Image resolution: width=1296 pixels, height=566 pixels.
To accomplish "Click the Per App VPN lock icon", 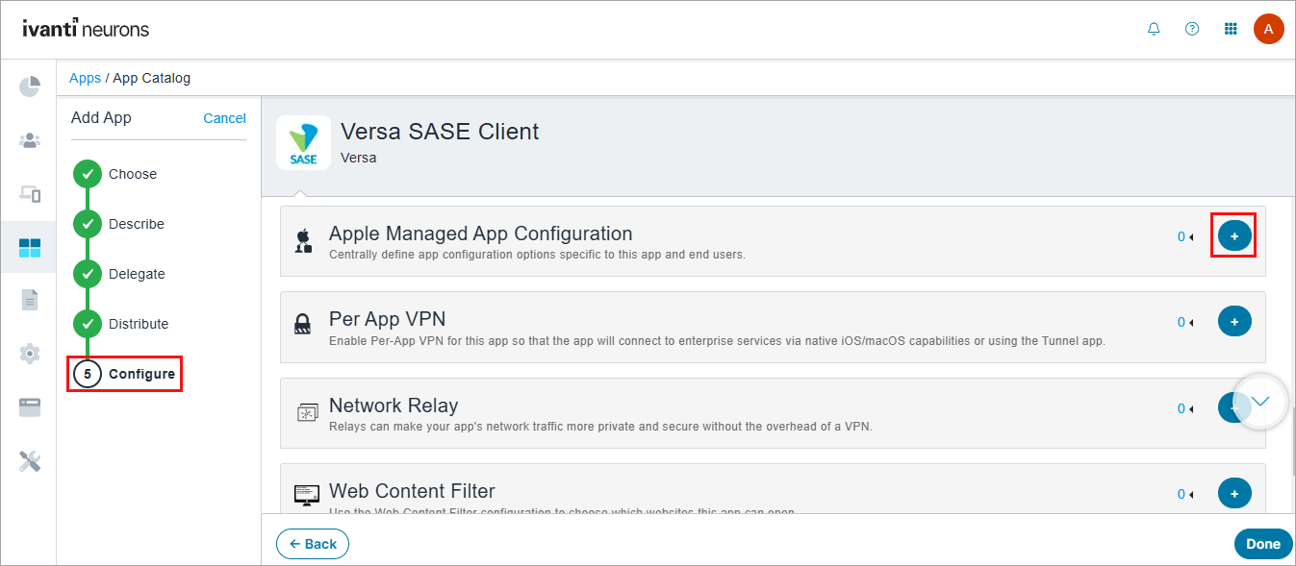I will click(302, 325).
